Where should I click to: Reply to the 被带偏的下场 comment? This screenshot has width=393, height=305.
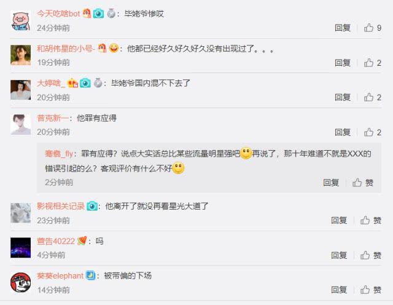click(x=339, y=290)
